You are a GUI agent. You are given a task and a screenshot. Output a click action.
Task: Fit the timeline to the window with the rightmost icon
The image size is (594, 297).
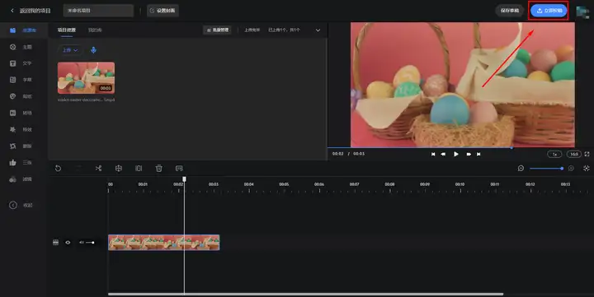point(587,169)
